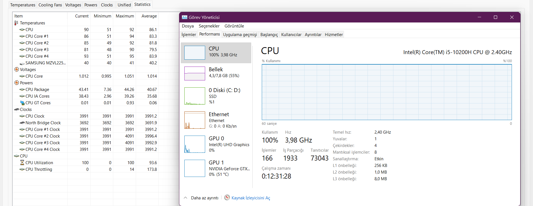Click the Powers category icon
Image resolution: width=533 pixels, height=206 pixels.
pos(17,83)
